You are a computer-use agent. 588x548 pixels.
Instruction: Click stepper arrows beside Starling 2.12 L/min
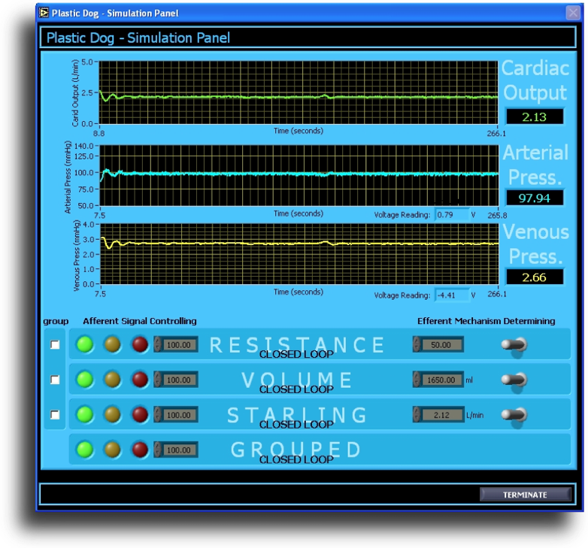[x=417, y=414]
